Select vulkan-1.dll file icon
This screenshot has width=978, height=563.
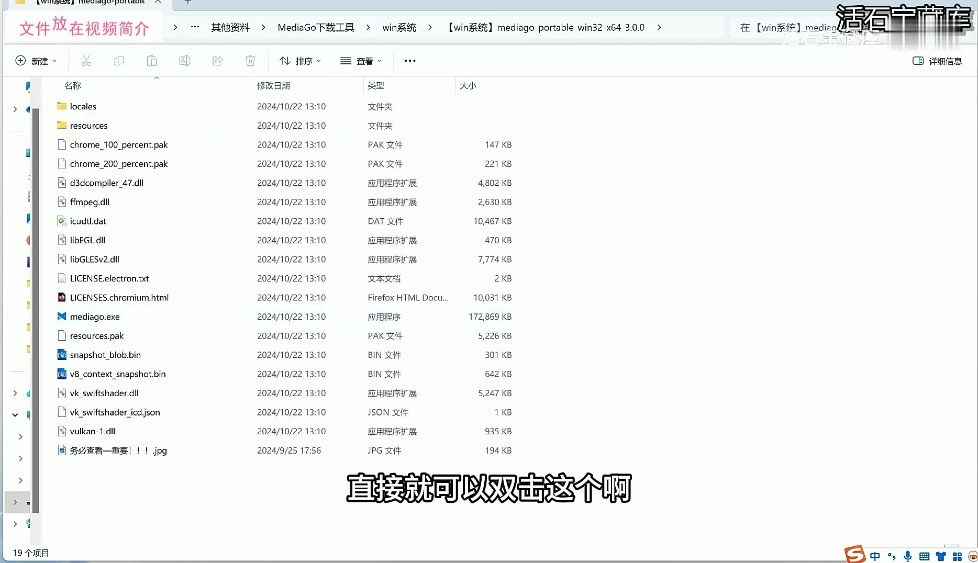(x=62, y=431)
